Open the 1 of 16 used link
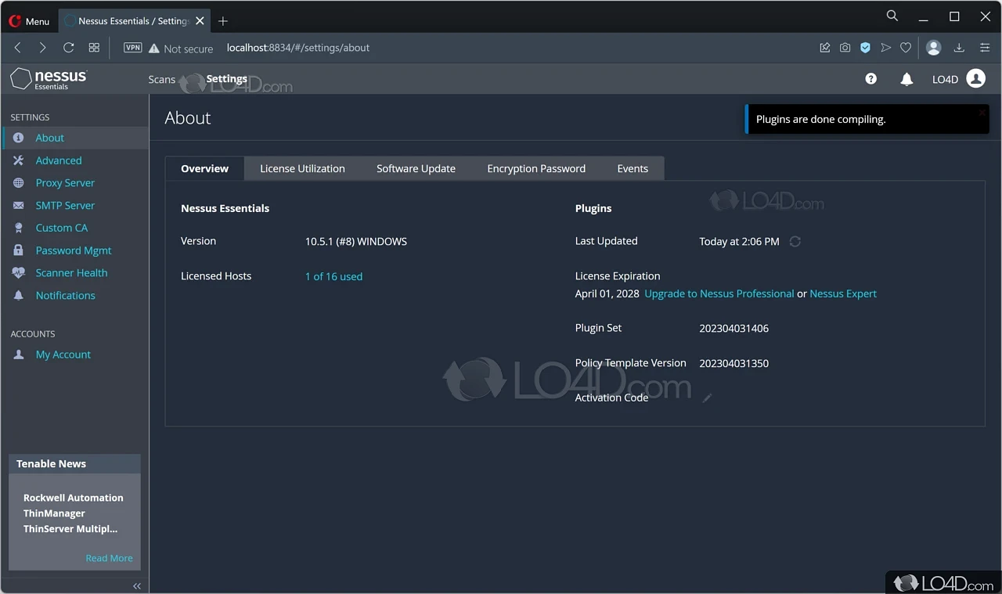This screenshot has width=1002, height=594. 333,276
